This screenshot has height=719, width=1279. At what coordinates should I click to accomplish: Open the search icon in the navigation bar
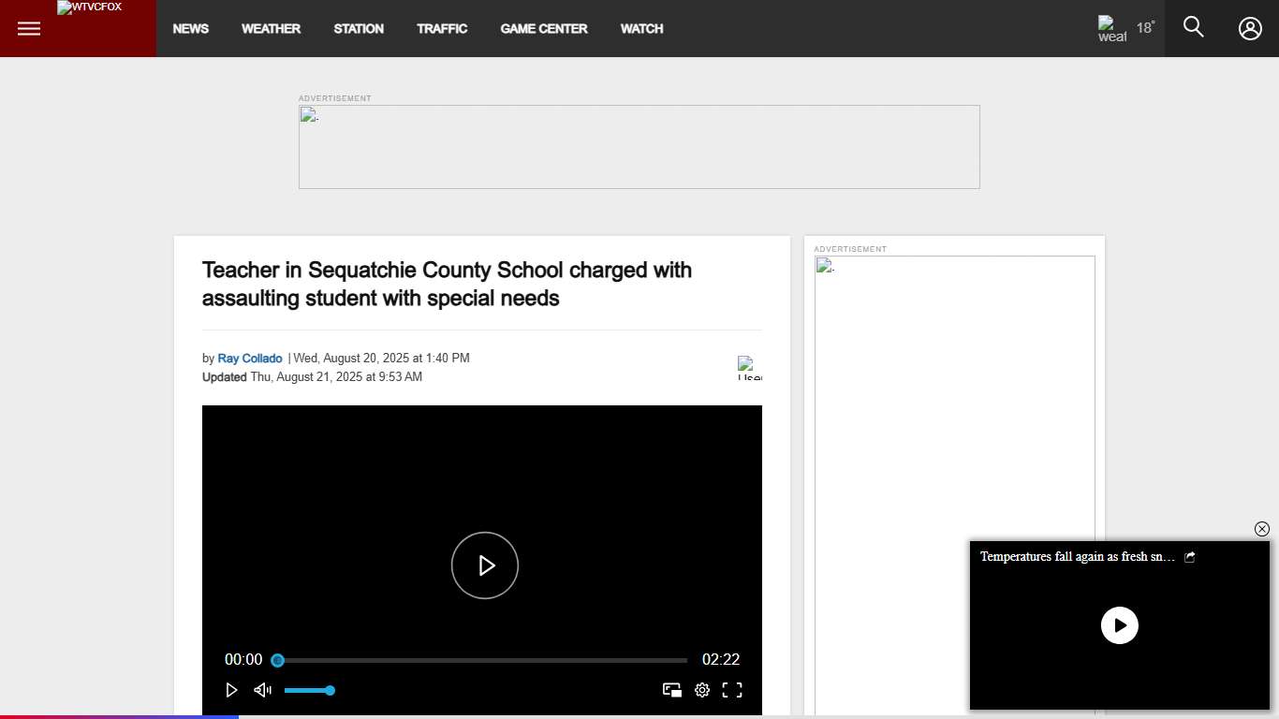point(1193,27)
